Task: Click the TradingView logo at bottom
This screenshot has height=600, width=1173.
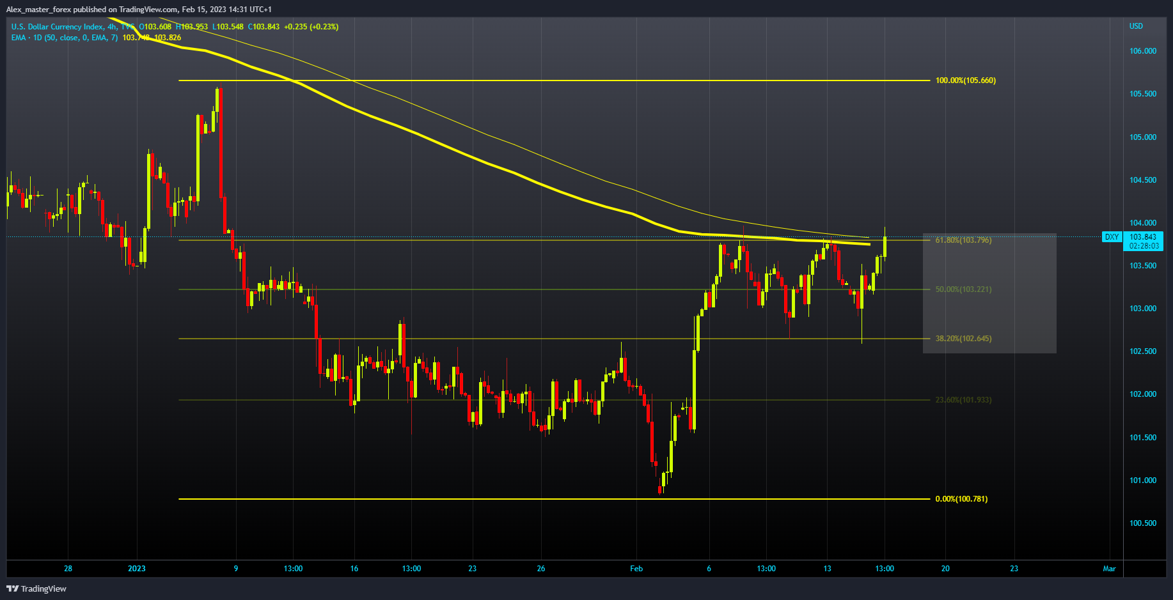Action: click(37, 588)
